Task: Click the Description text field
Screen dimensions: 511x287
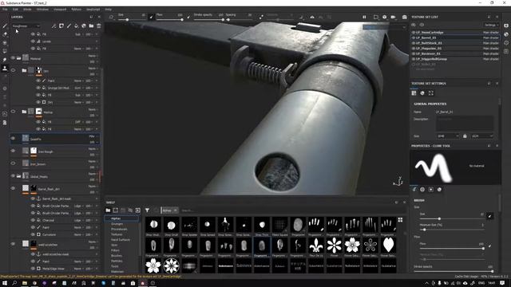Action: tap(465, 124)
